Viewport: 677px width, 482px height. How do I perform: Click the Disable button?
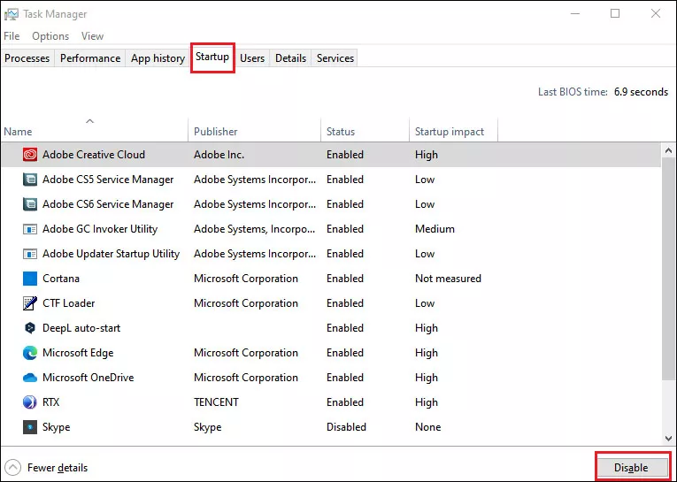tap(631, 468)
